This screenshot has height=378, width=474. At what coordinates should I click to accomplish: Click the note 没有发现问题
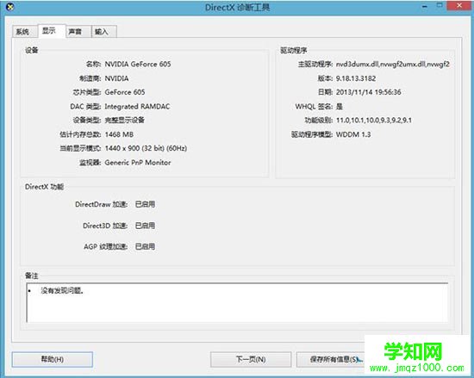pos(62,291)
